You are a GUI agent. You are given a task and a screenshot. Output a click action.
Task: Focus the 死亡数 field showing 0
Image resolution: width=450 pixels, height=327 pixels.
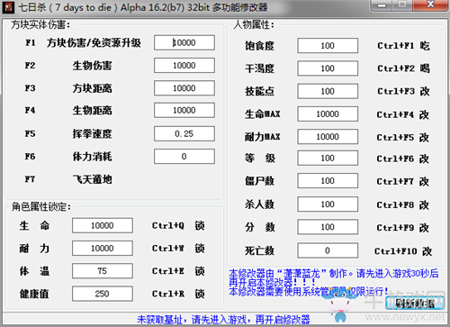pos(328,250)
